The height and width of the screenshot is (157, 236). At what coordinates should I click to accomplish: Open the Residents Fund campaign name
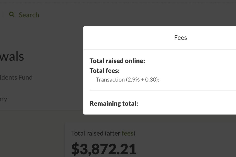coord(16,77)
